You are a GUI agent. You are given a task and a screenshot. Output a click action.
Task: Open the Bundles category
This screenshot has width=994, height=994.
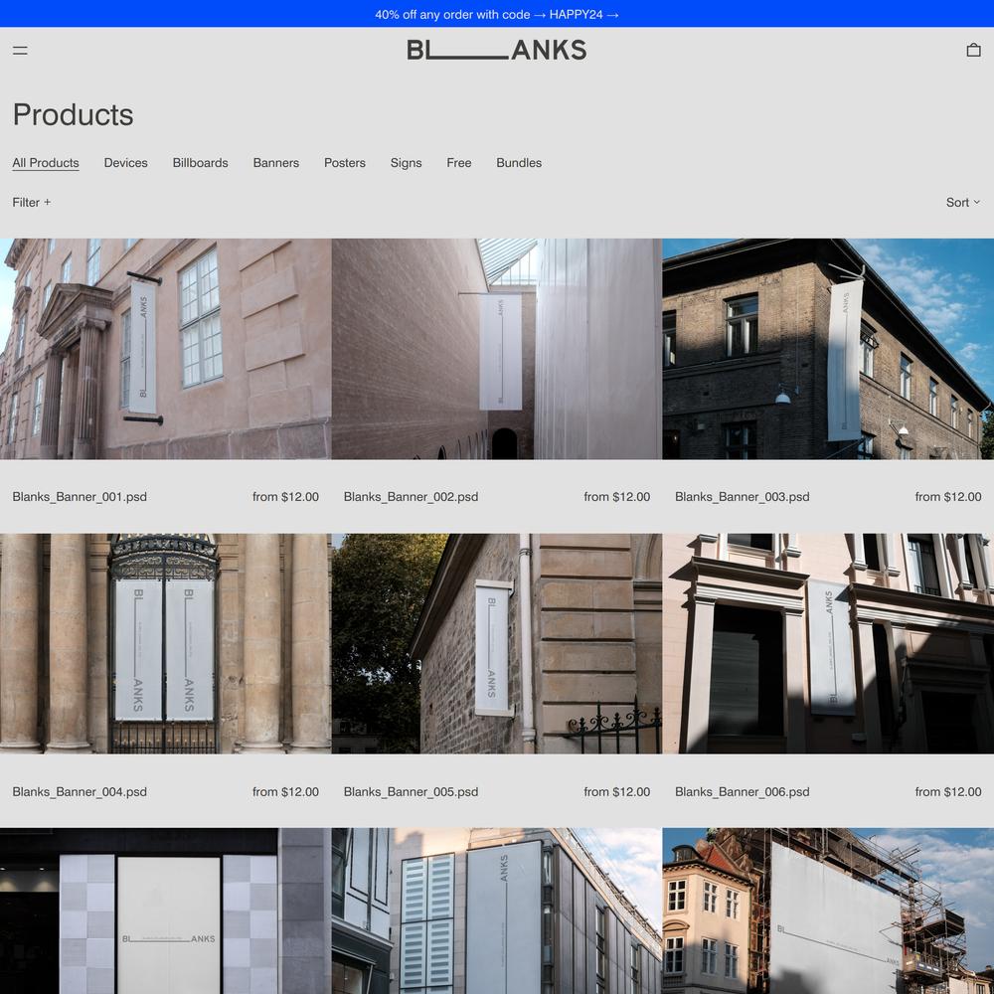[519, 163]
